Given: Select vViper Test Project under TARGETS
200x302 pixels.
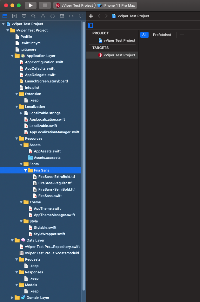Looking at the screenshot, I should [x=119, y=55].
